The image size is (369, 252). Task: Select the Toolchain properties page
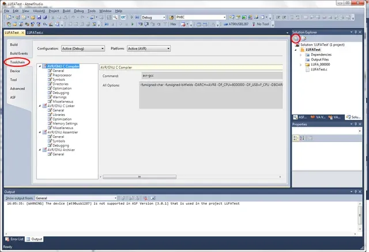pos(17,62)
